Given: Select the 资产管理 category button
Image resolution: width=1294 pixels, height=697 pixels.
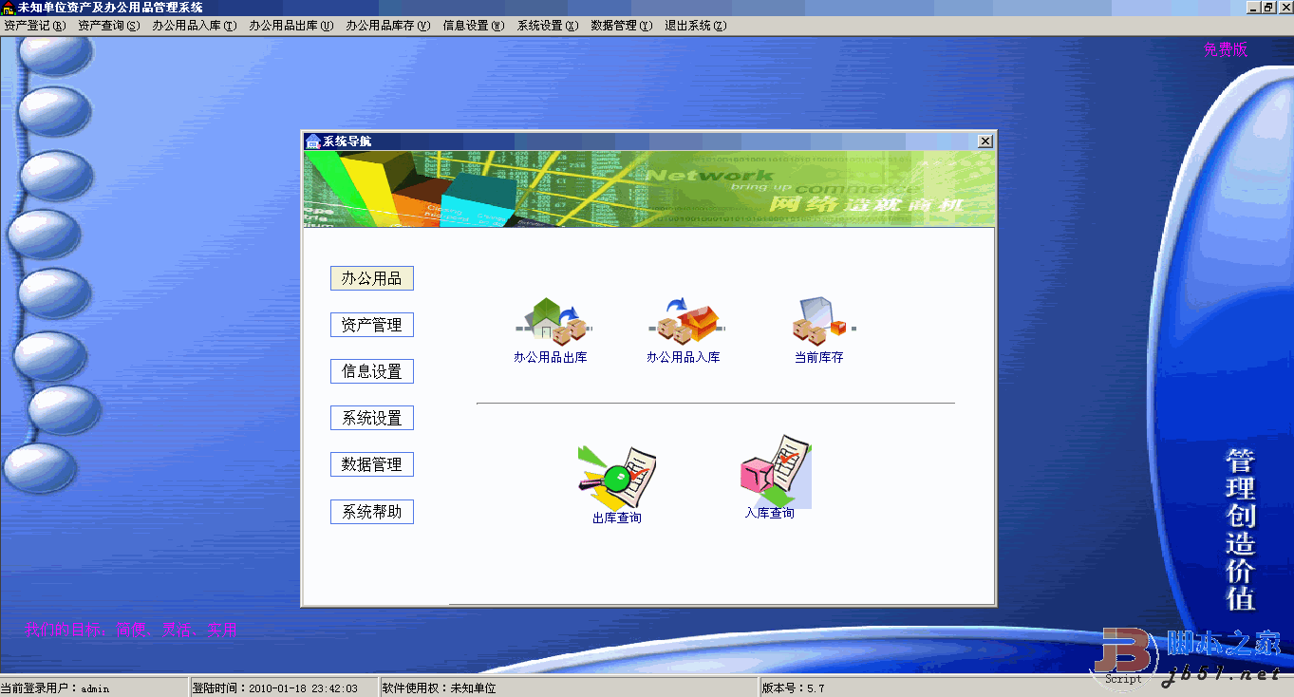Looking at the screenshot, I should pyautogui.click(x=372, y=325).
